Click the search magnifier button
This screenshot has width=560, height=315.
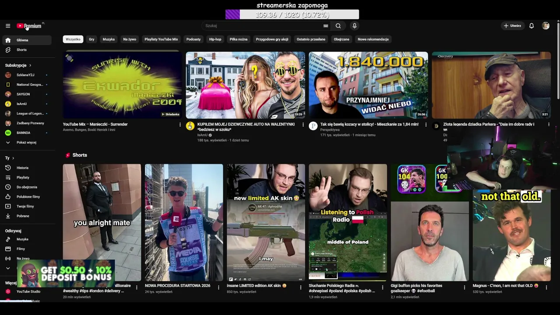(338, 26)
